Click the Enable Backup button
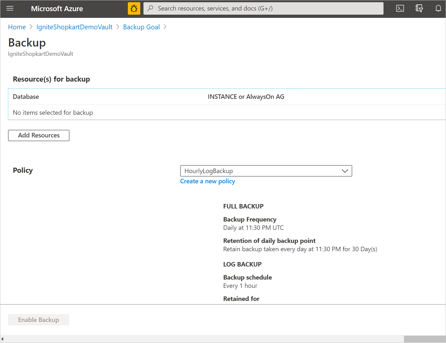This screenshot has height=343, width=446. point(38,319)
